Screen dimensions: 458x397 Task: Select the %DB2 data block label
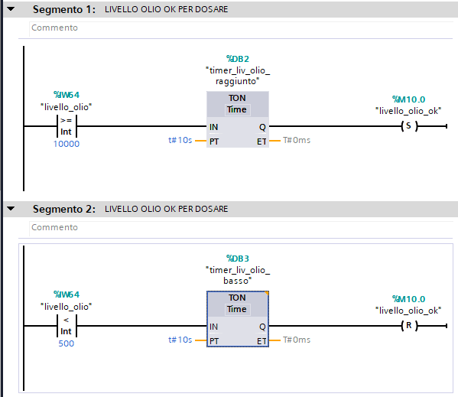point(238,59)
